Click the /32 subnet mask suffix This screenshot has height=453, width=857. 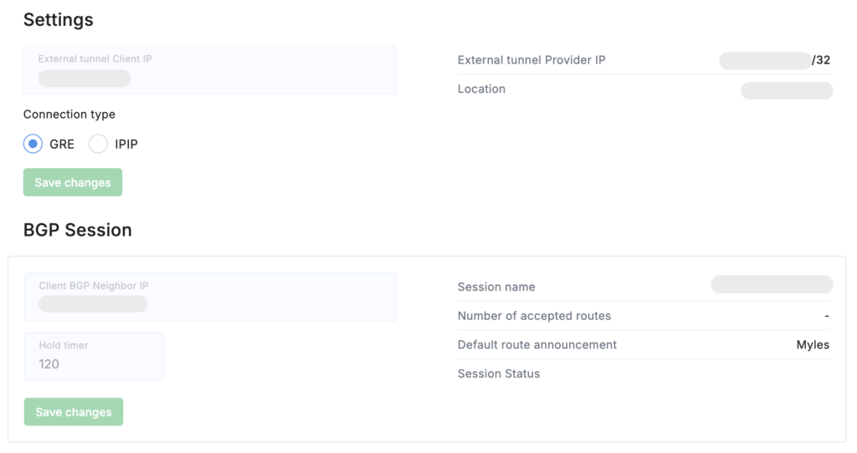point(821,60)
